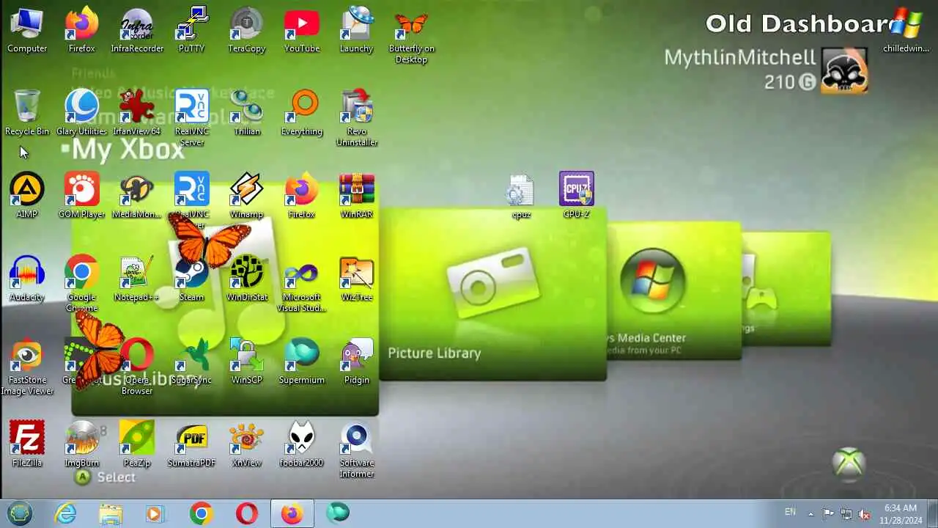Show hidden system tray icons

(810, 514)
